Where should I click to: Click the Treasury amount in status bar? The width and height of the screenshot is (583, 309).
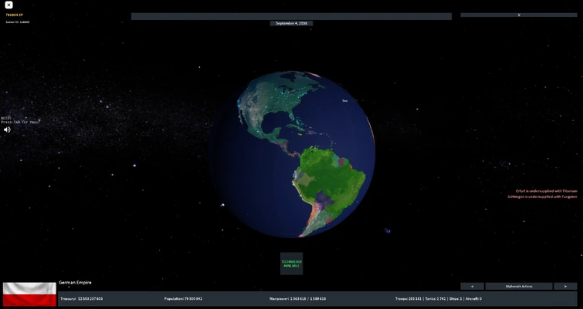[x=81, y=299]
